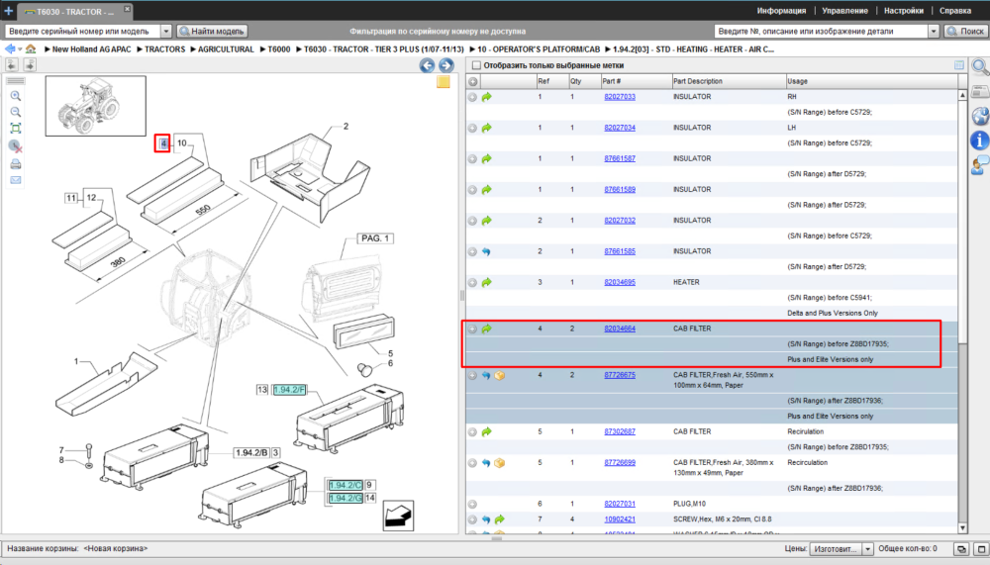Zoom in on the parts diagram
Image resolution: width=990 pixels, height=565 pixels.
click(16, 96)
